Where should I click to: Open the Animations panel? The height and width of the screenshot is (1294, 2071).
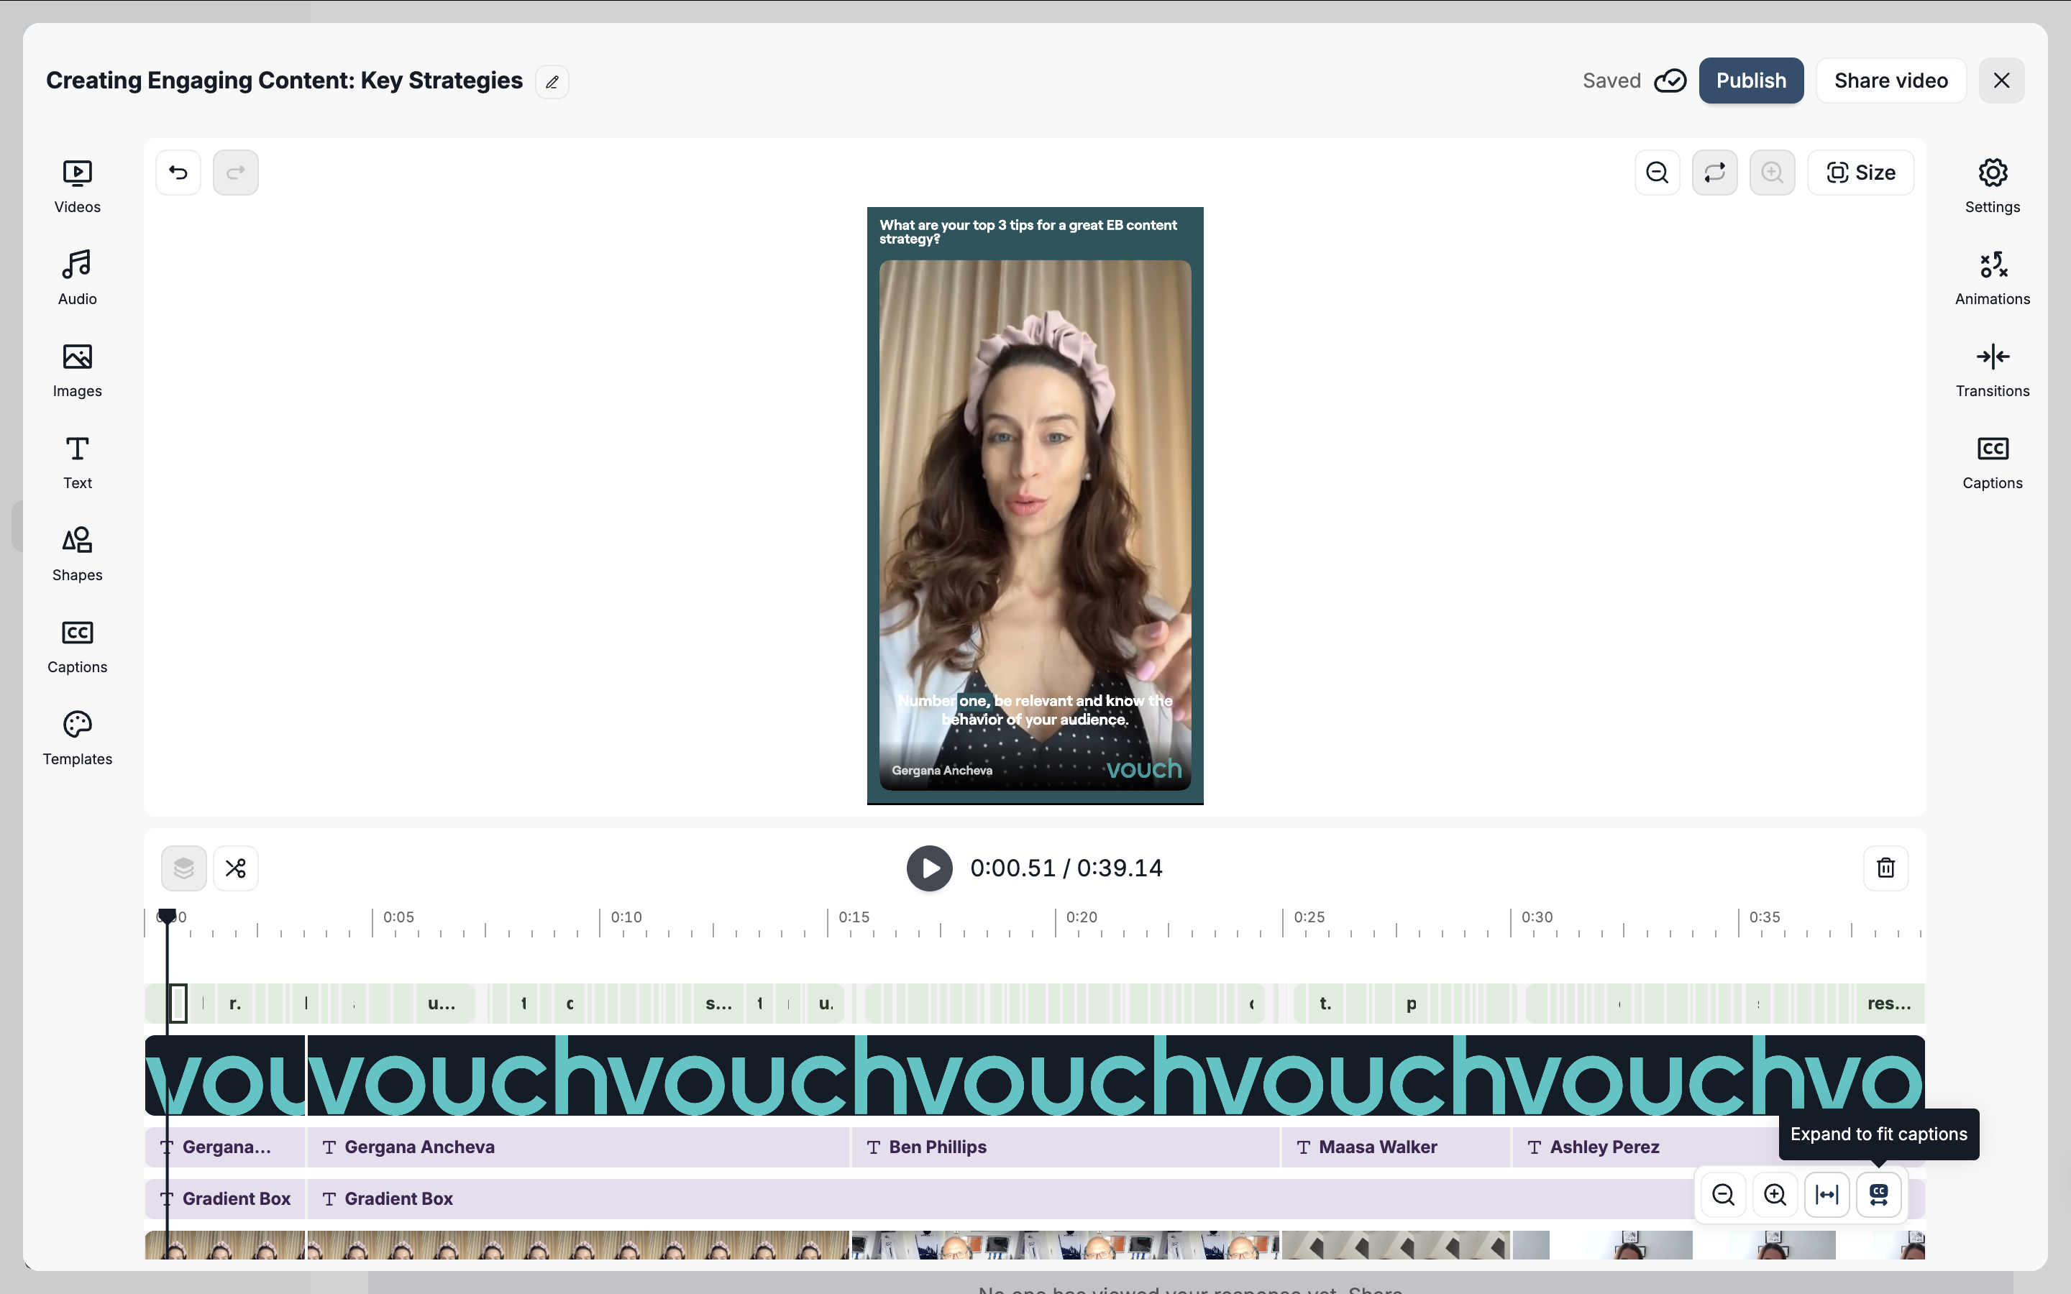[1991, 277]
